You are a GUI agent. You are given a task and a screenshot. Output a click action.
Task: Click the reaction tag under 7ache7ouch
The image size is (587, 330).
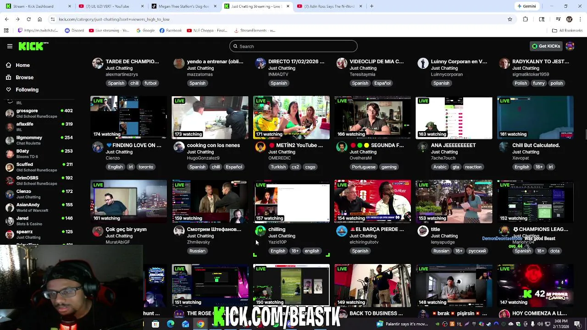click(x=473, y=167)
